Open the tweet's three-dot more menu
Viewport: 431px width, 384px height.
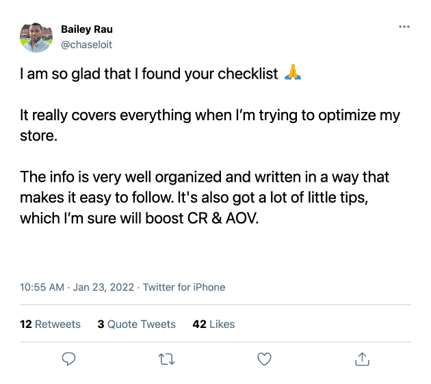pyautogui.click(x=404, y=27)
